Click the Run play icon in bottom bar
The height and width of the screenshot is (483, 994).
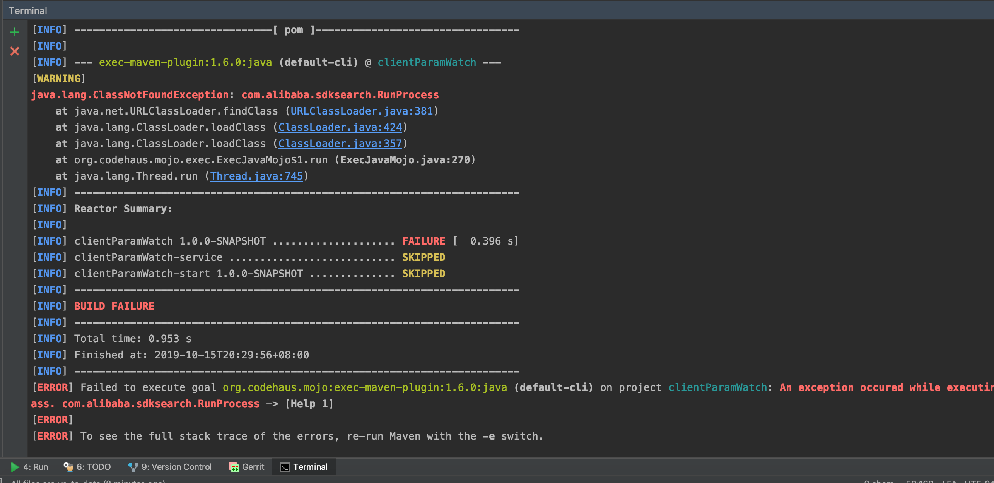(x=15, y=467)
